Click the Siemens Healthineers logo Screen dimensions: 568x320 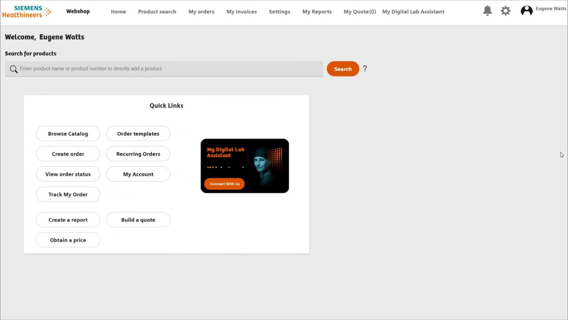[x=26, y=11]
